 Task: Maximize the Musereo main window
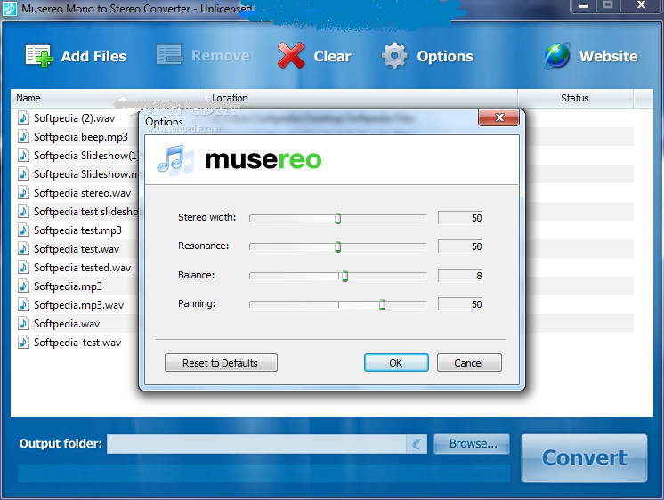[x=607, y=5]
